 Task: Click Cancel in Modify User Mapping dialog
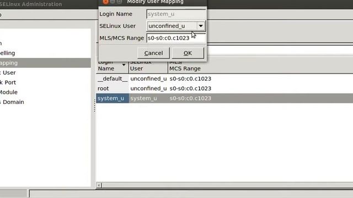point(153,53)
